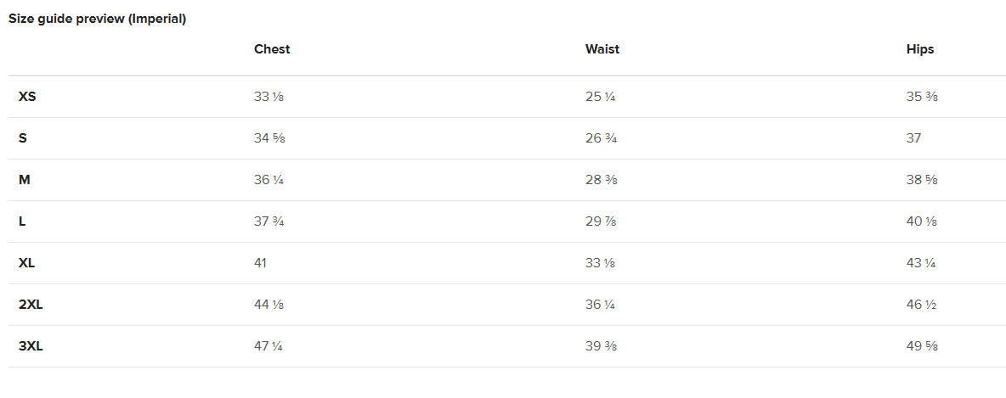Image resolution: width=1006 pixels, height=398 pixels.
Task: Select the M size row label
Action: (25, 180)
